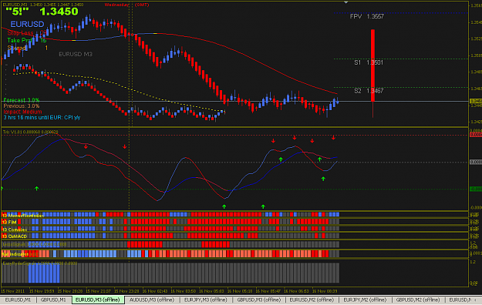Click the S1 1.3501 support label
Viewport: 482px width, 305px height.
369,62
